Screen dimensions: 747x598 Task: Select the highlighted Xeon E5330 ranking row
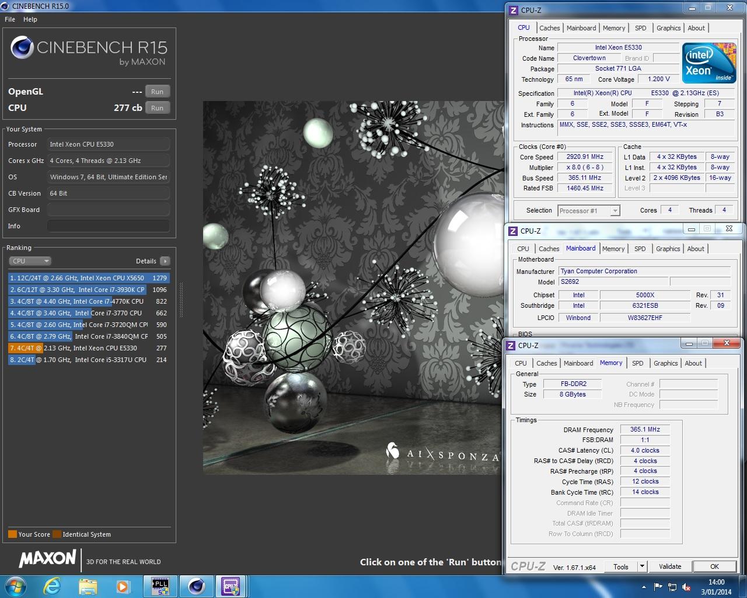coord(89,348)
